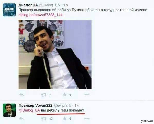
Task: Open more options on Диалог.UA tweet
Action: [x=87, y=95]
